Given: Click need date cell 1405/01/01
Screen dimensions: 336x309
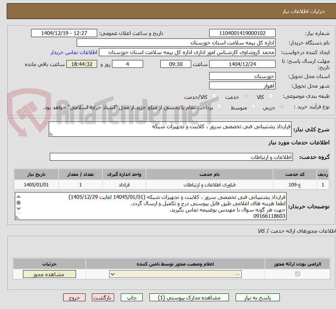Looking at the screenshot, I should [x=36, y=185].
